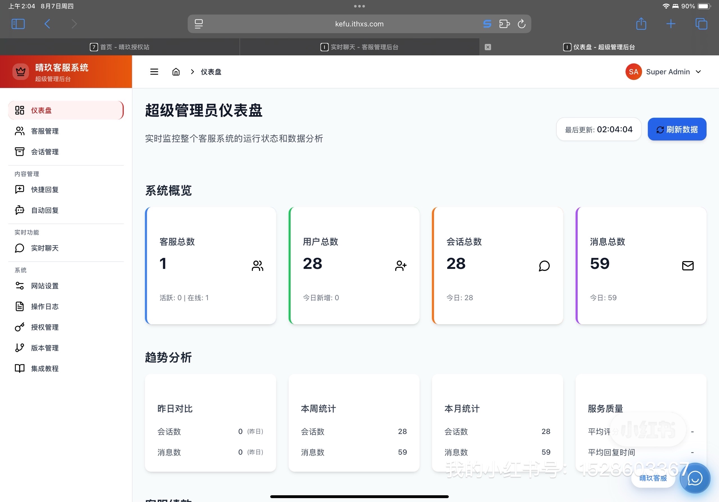The width and height of the screenshot is (719, 502).
Task: Toggle the Safari sidebar panel
Action: (x=18, y=24)
